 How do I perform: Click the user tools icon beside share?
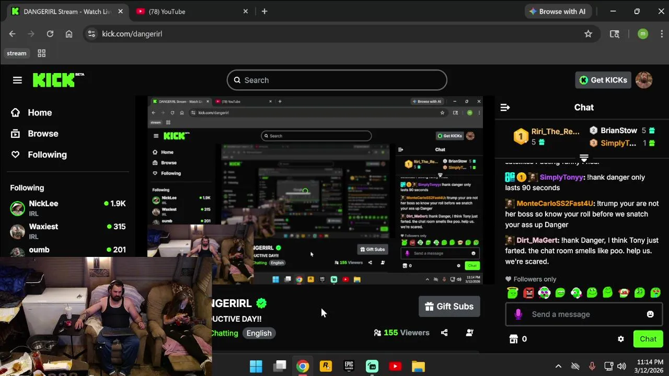(469, 333)
